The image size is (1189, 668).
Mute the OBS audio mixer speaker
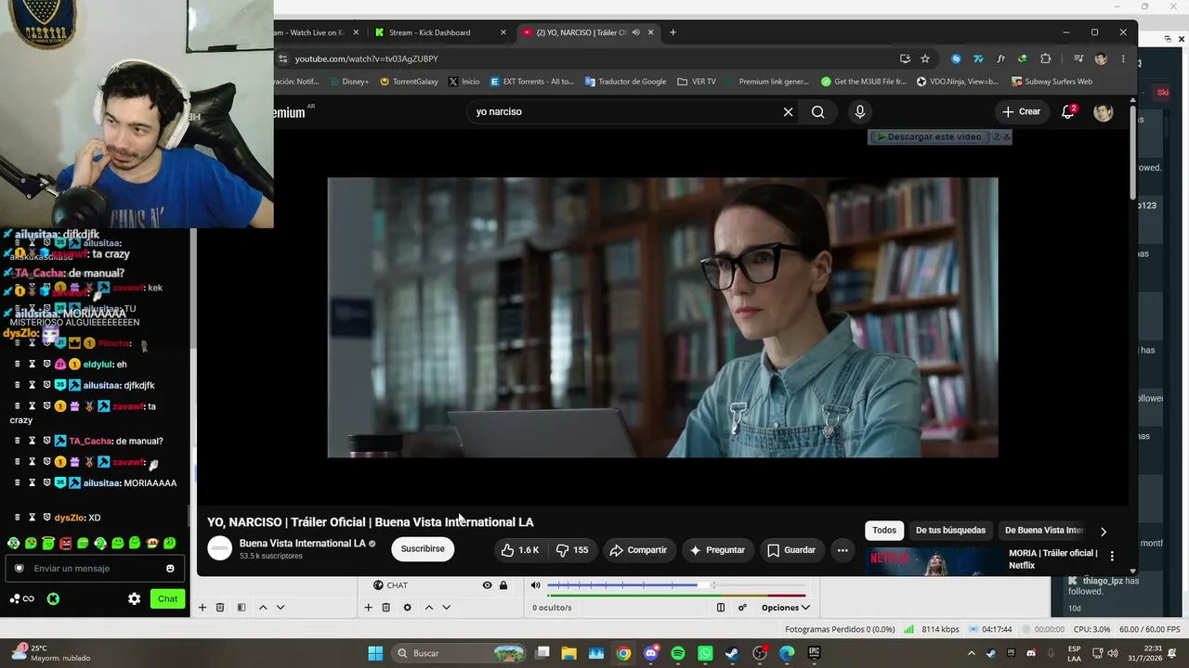click(x=535, y=585)
